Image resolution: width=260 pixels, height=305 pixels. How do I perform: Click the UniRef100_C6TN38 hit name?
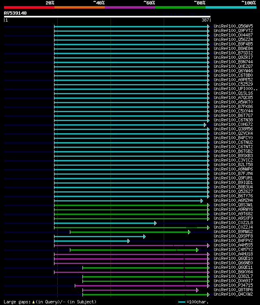pos(233,120)
